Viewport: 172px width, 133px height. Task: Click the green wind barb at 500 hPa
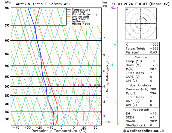pyautogui.click(x=114, y=65)
